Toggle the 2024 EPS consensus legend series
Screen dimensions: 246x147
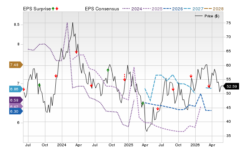click(x=132, y=9)
